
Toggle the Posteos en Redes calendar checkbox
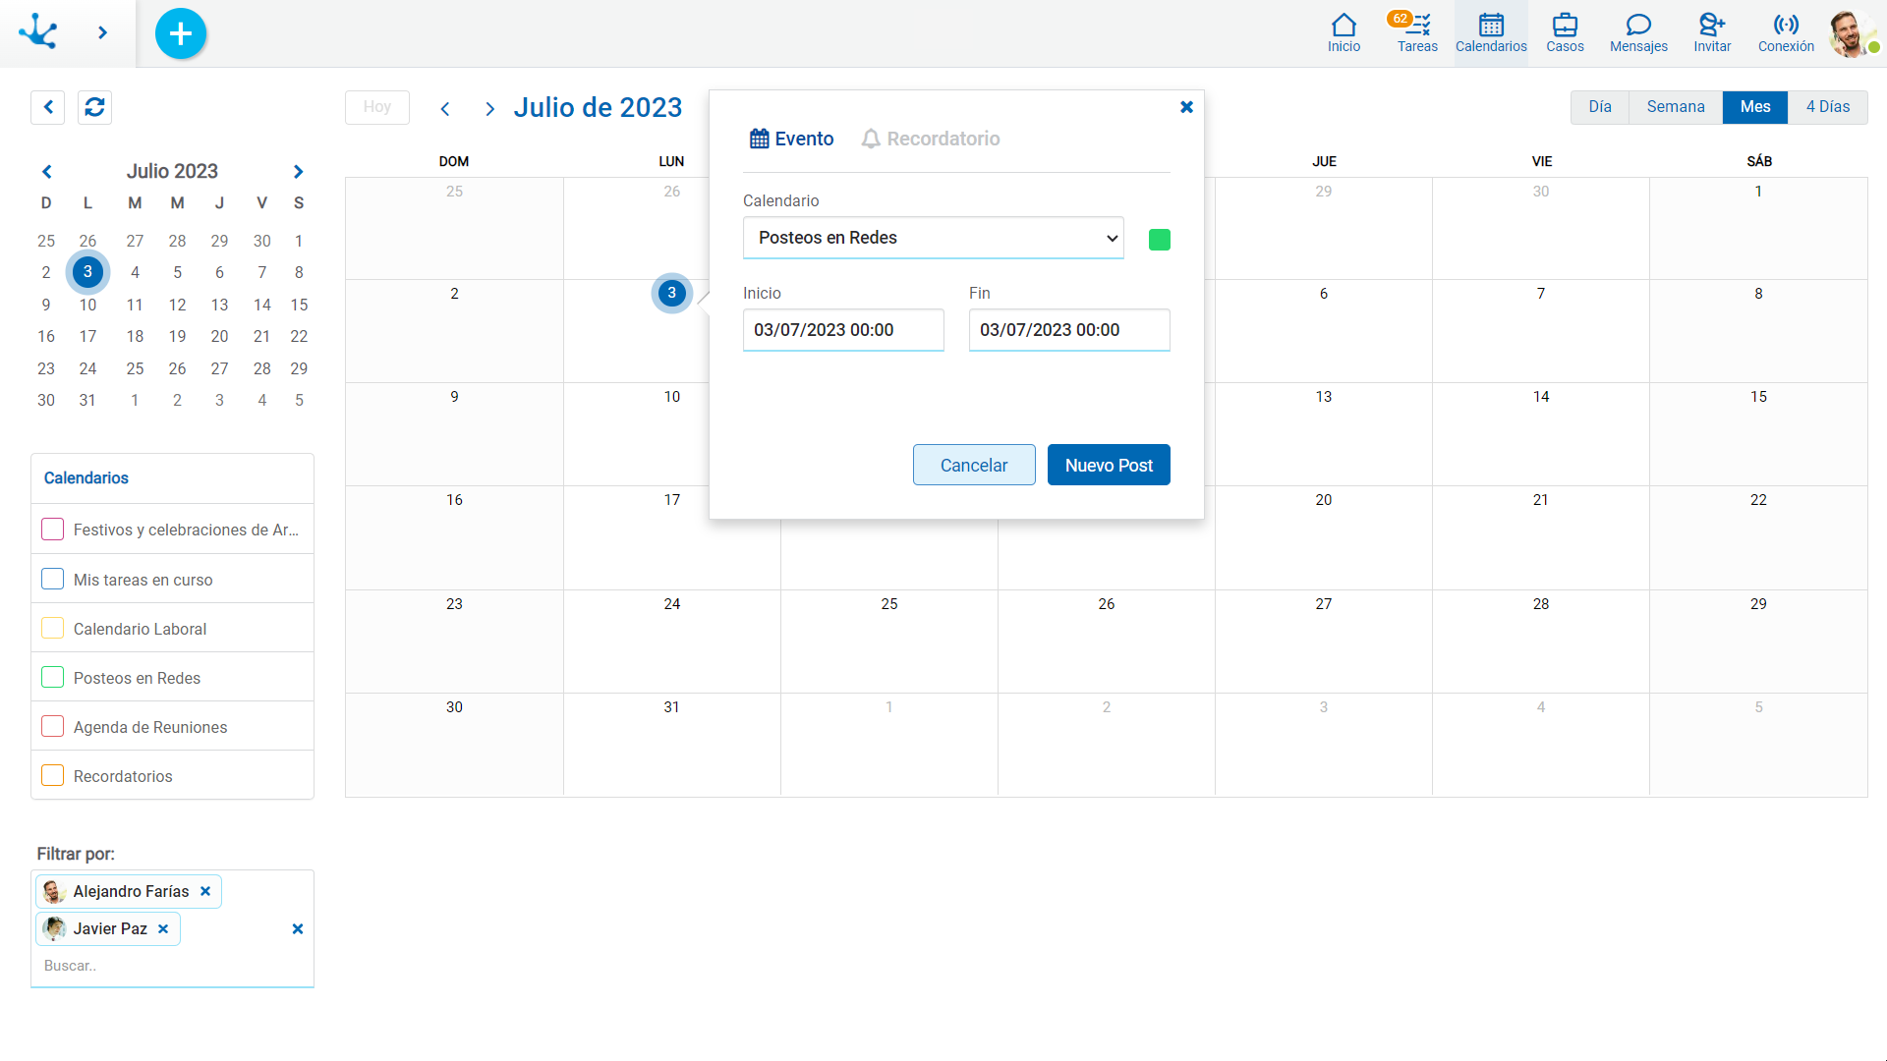(52, 676)
